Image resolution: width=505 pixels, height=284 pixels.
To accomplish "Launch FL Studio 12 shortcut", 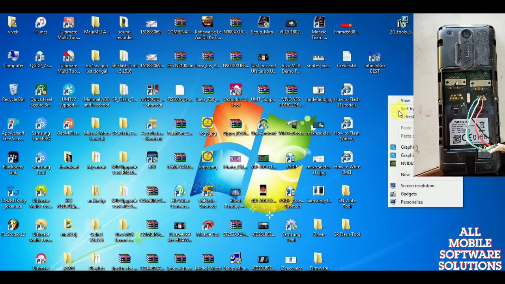I will pos(13,228).
